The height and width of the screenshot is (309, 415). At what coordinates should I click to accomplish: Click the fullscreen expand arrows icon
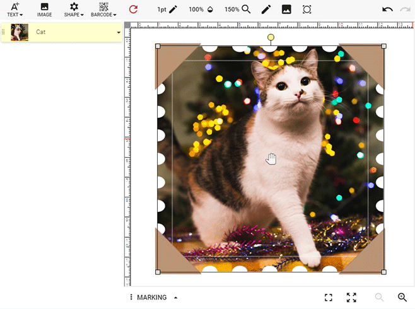tap(351, 298)
